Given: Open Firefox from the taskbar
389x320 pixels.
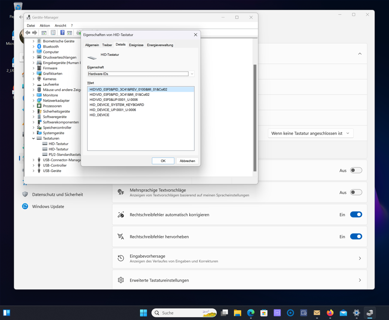Looking at the screenshot, I should point(330,313).
